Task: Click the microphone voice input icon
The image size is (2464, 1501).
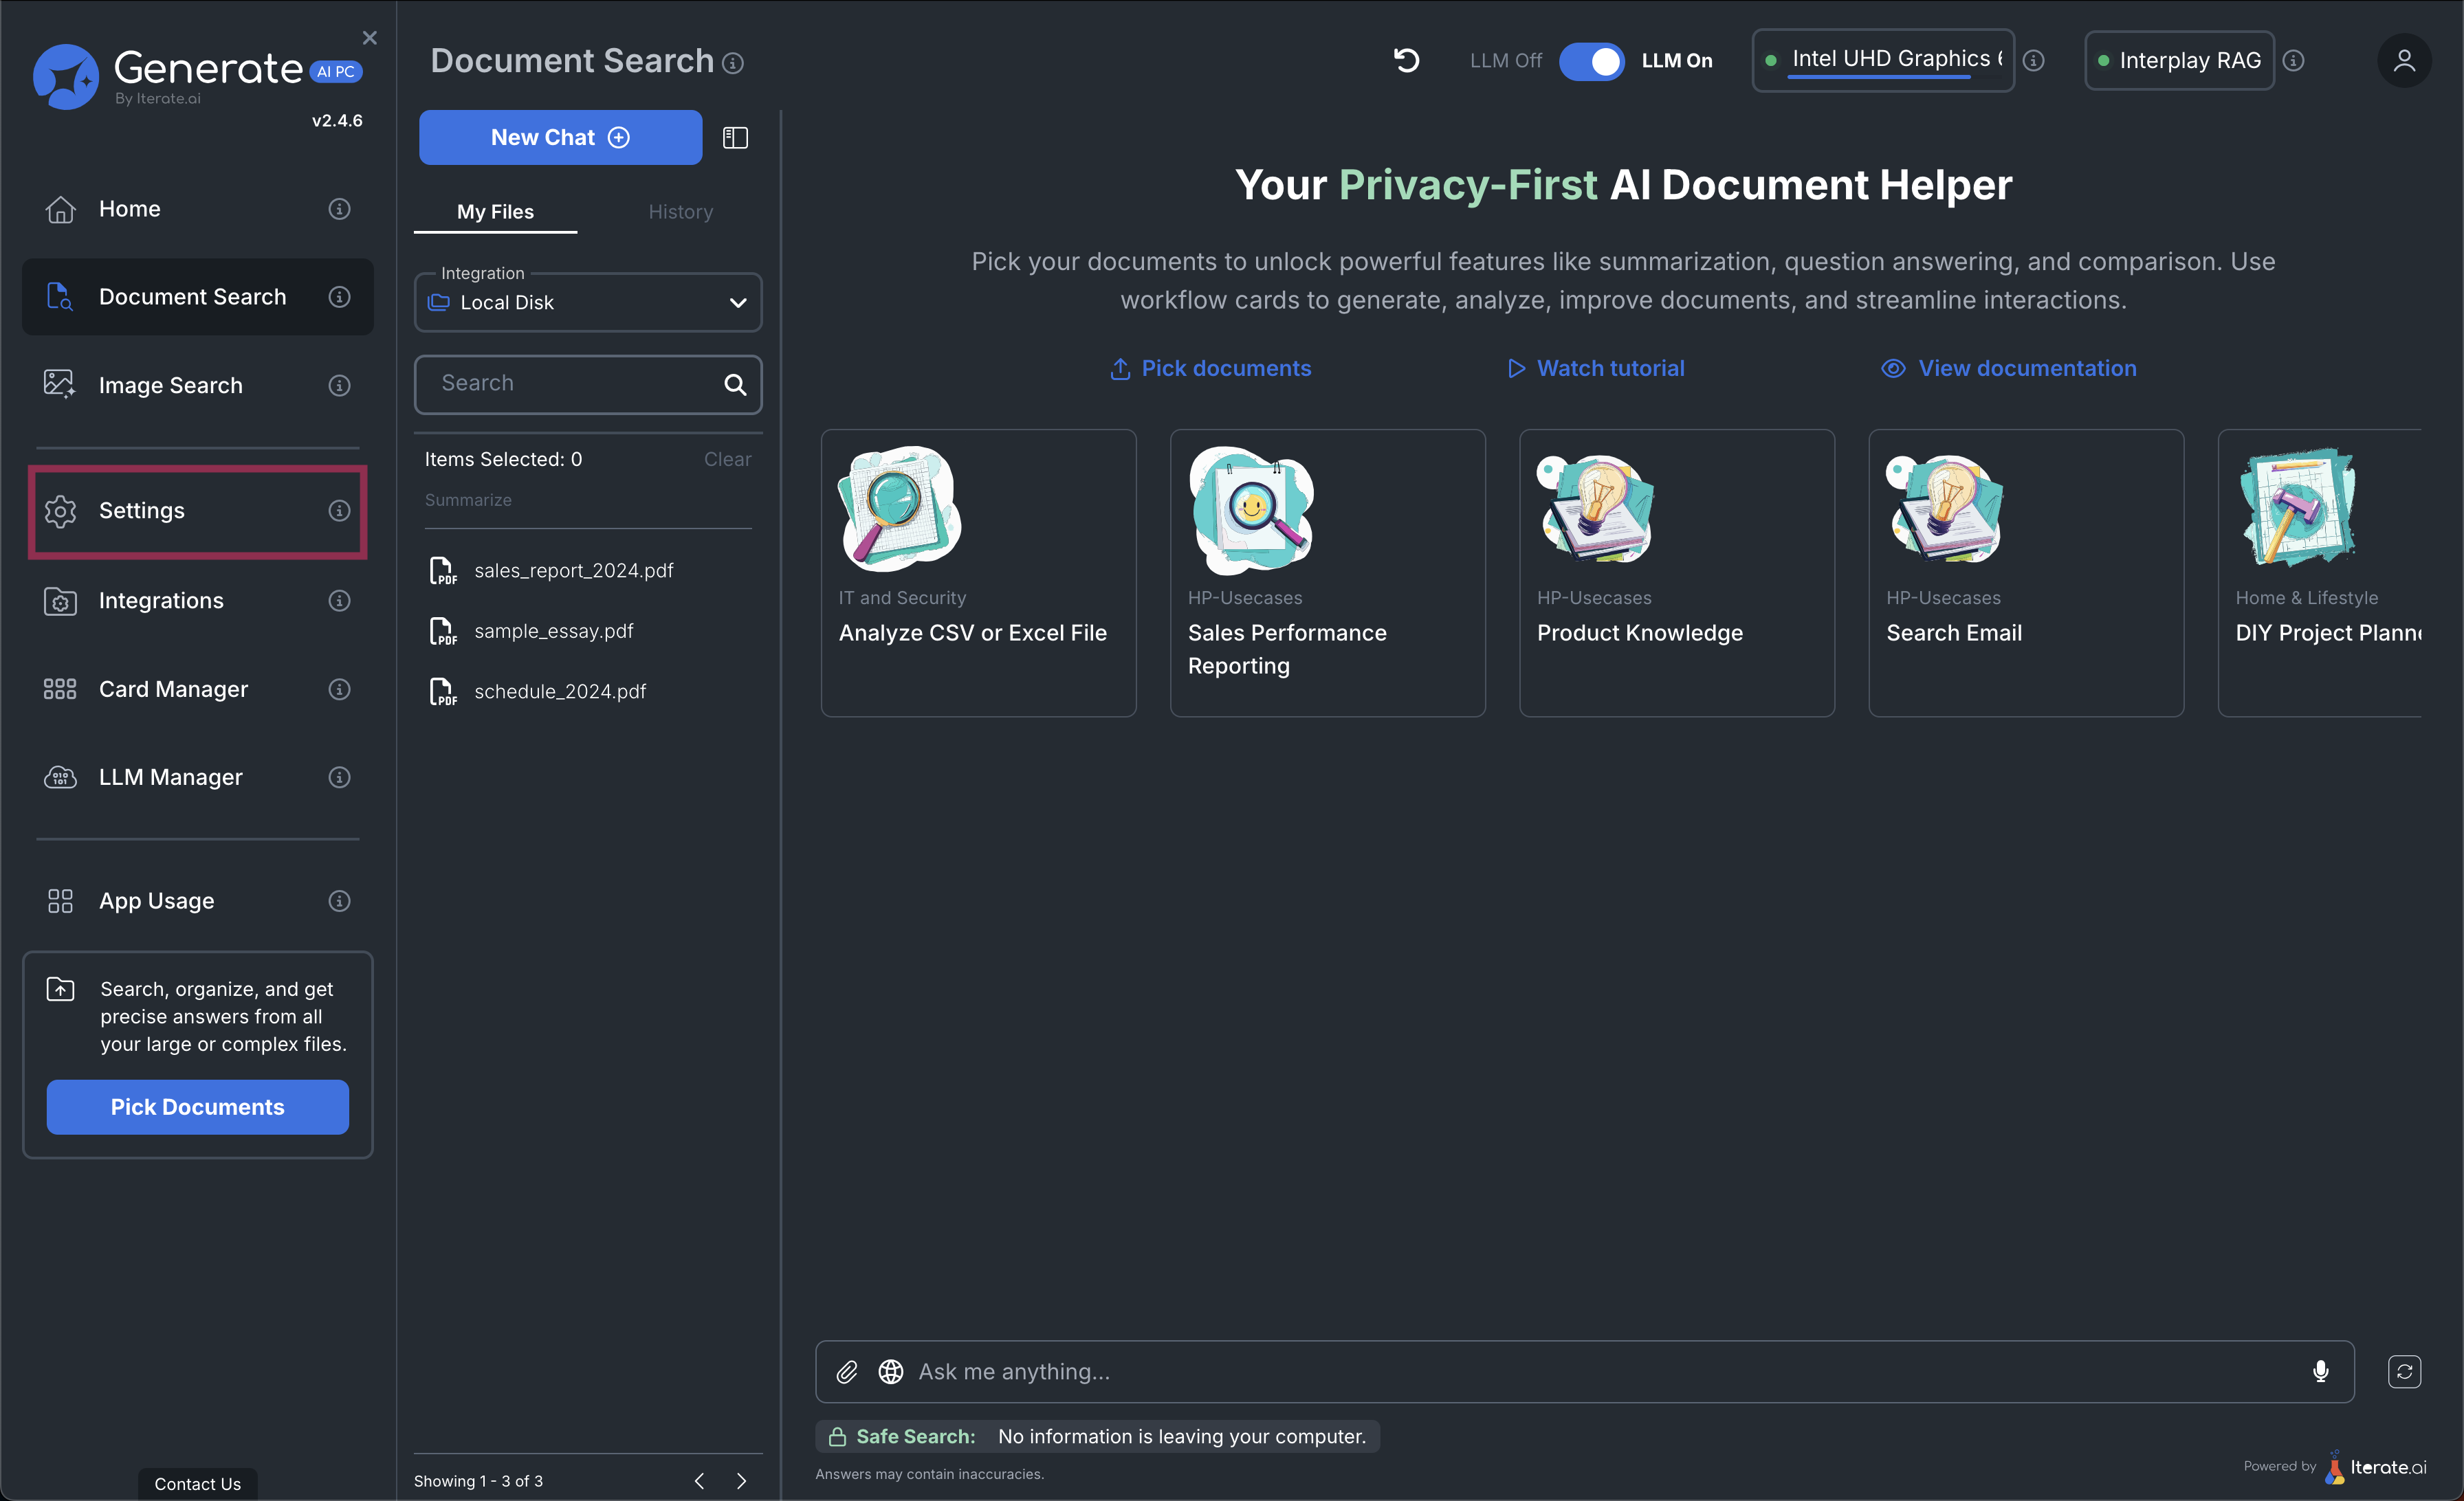Action: 2320,1372
